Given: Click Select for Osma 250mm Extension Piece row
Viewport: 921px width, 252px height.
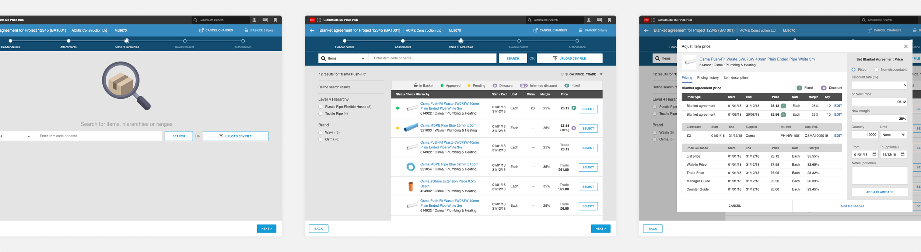Looking at the screenshot, I should 588,187.
